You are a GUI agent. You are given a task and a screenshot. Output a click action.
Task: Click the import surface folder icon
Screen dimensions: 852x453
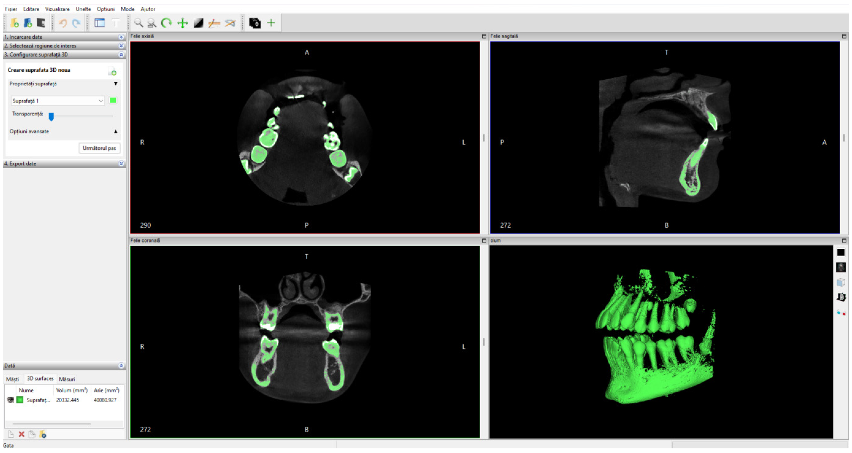43,434
